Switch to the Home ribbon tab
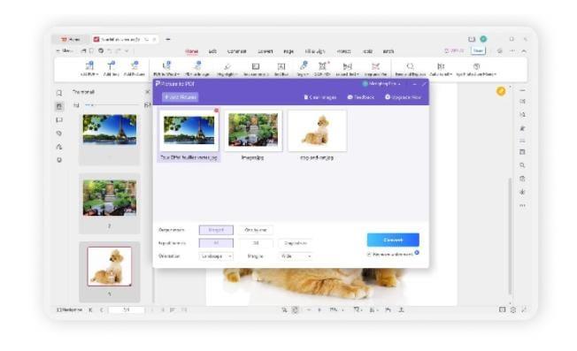Viewport: 577px width, 351px height. (192, 51)
